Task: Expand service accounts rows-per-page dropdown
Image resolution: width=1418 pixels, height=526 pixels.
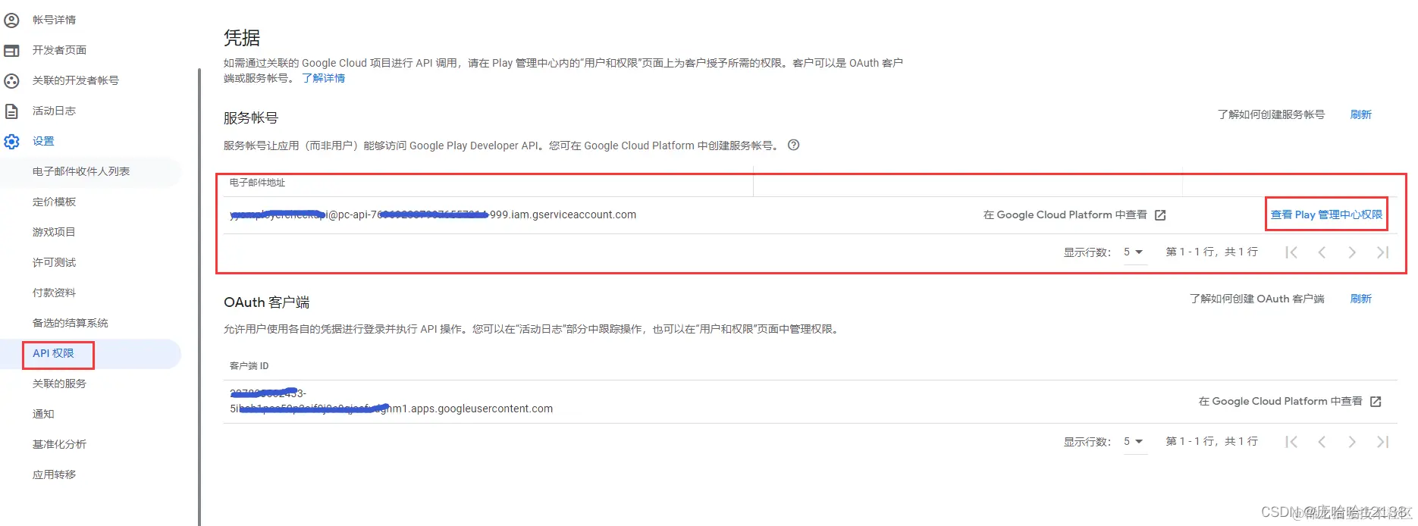Action: [1134, 252]
